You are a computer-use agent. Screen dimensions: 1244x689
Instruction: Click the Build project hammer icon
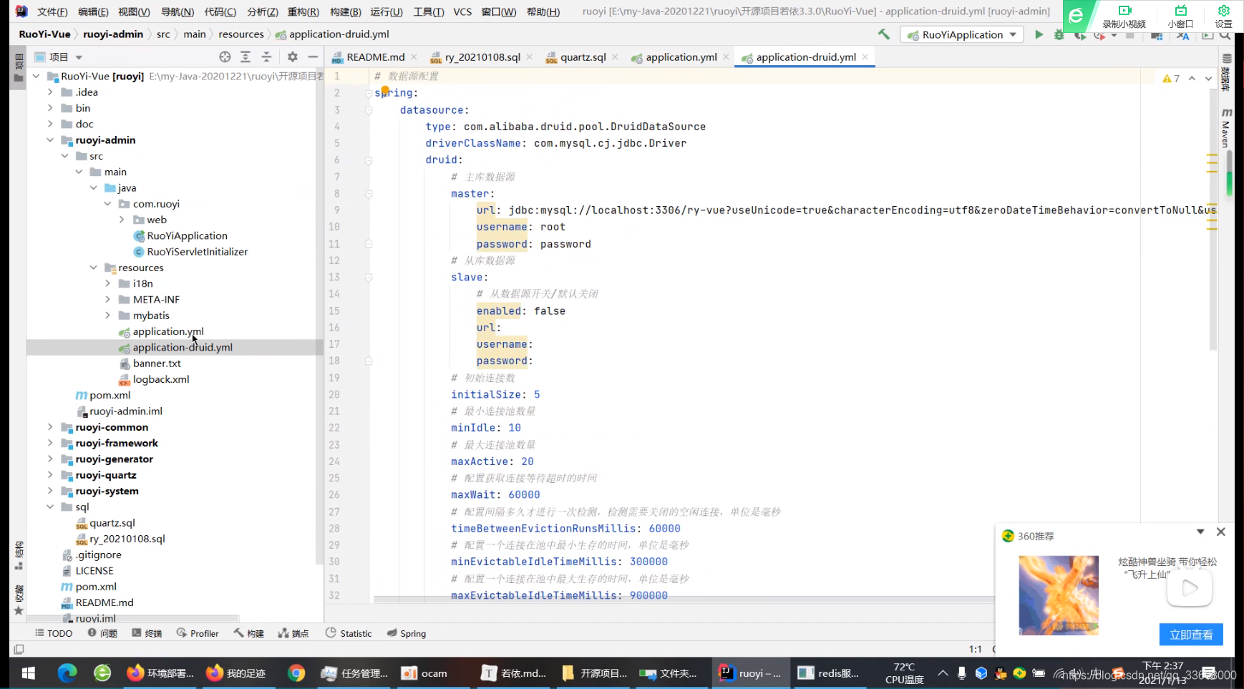(x=884, y=34)
